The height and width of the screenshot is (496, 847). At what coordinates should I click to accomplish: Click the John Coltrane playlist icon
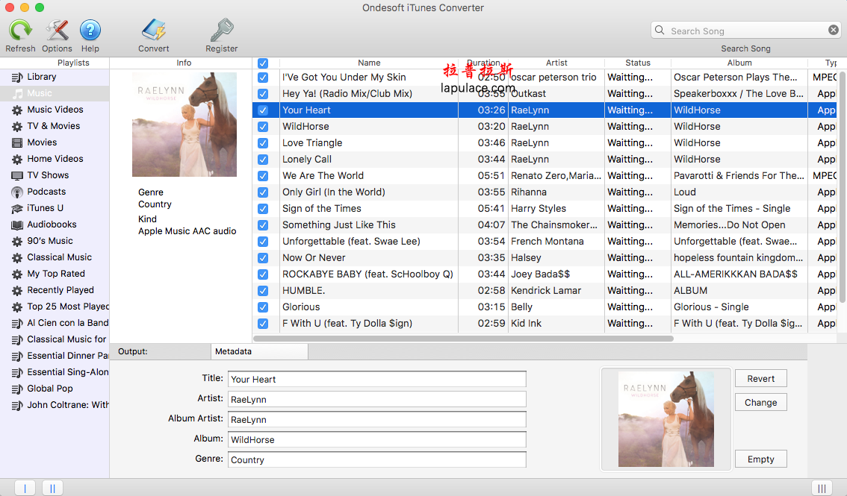[17, 406]
